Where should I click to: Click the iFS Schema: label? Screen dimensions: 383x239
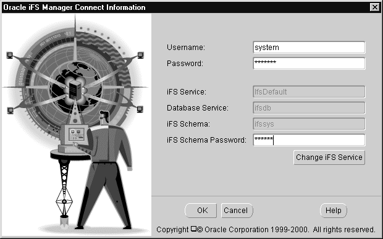click(x=188, y=124)
